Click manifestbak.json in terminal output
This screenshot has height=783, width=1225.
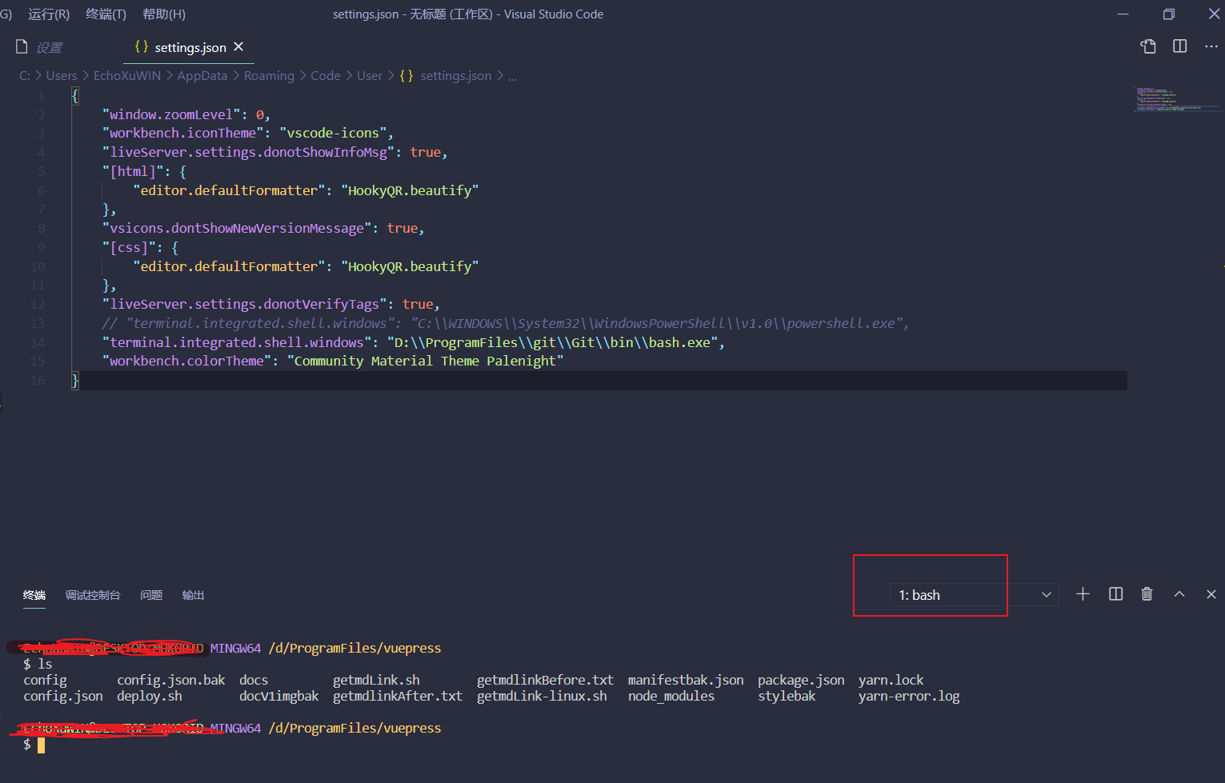(686, 681)
